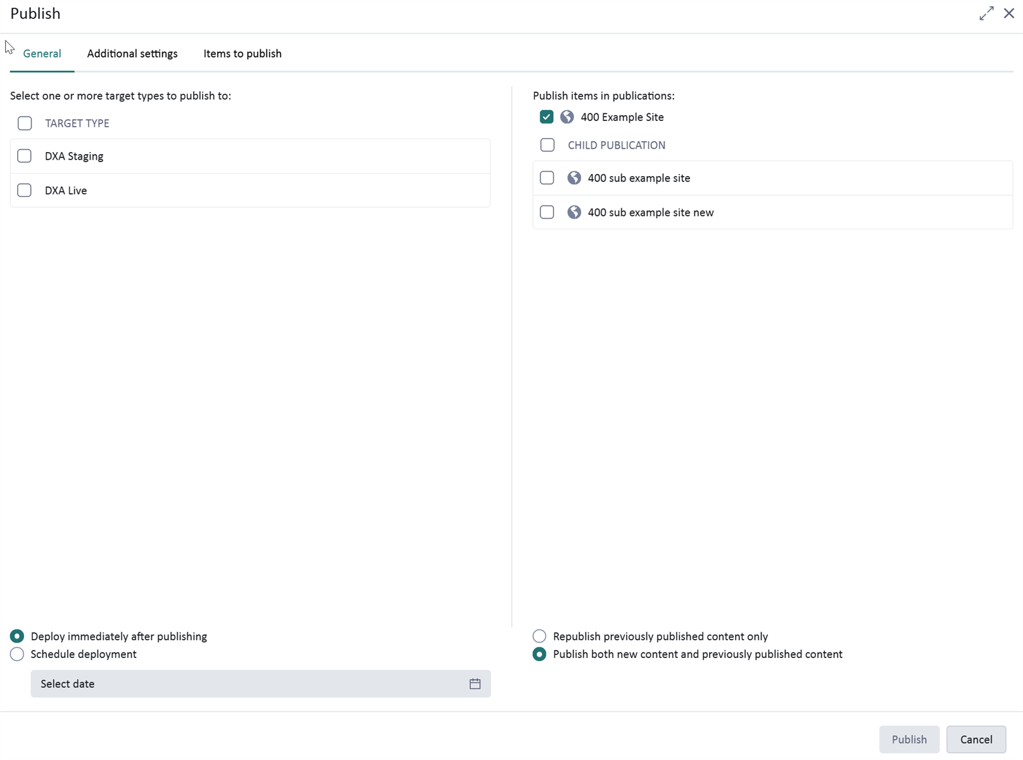
Task: Check the DXA Live target type
Action: pyautogui.click(x=25, y=191)
